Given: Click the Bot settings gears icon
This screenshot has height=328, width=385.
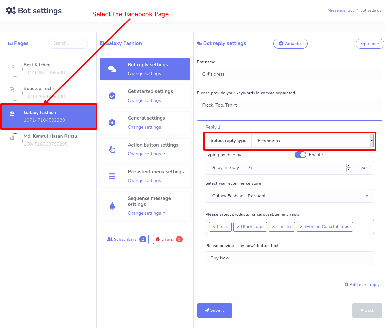Looking at the screenshot, I should pos(10,10).
